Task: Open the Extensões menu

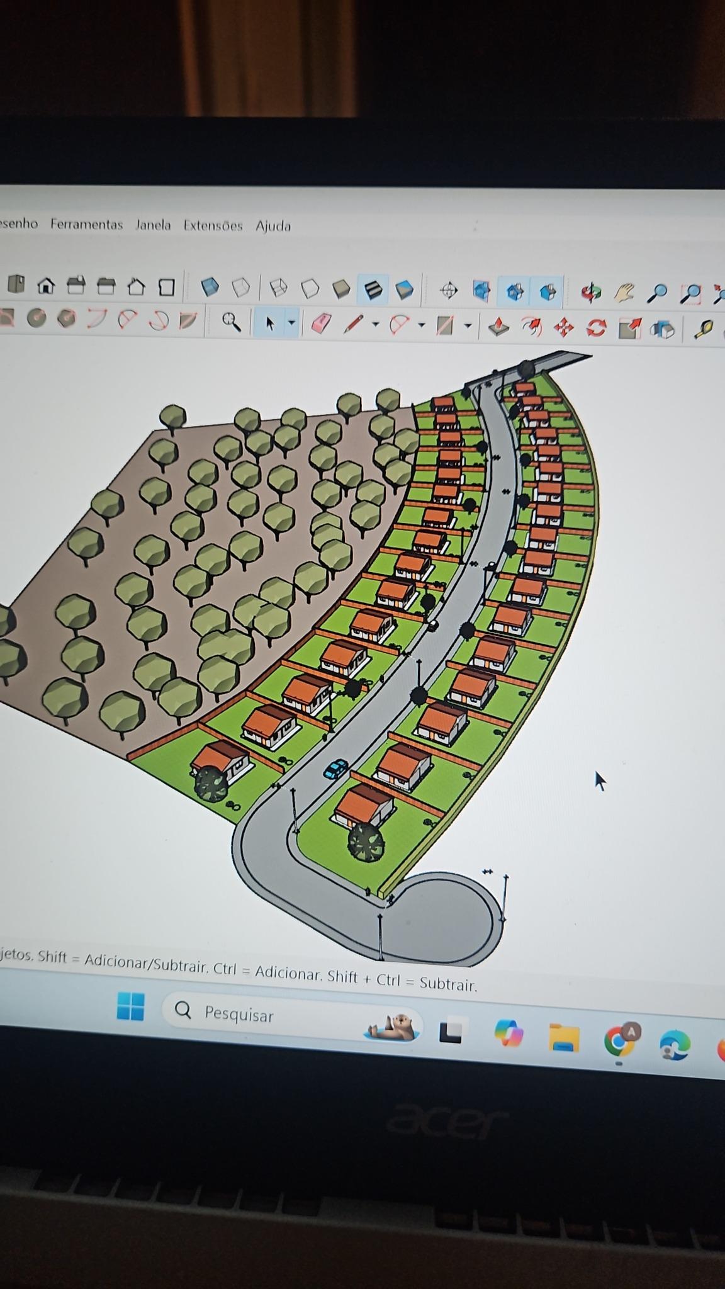Action: coord(213,225)
